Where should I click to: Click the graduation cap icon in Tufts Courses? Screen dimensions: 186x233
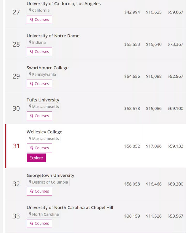click(32, 116)
